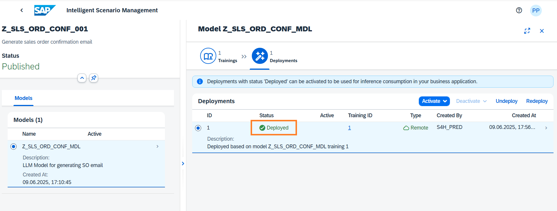Open the help question mark icon
The image size is (557, 211).
519,10
